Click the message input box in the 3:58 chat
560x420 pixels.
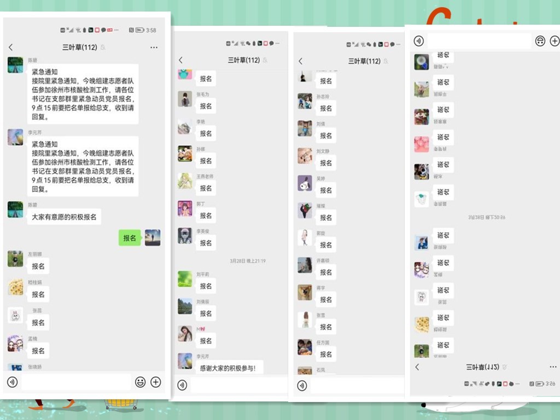click(76, 382)
